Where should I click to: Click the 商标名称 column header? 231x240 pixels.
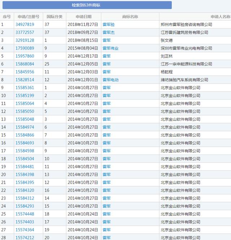tap(130, 17)
